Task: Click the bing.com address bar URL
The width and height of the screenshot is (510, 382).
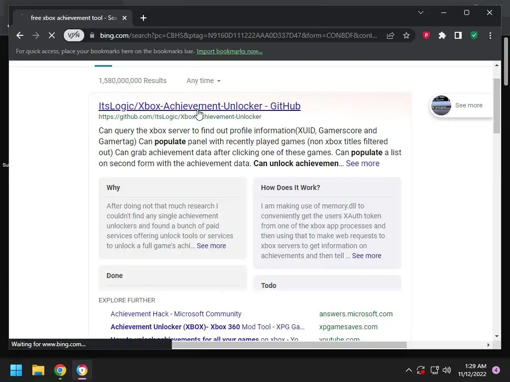Action: tap(238, 35)
